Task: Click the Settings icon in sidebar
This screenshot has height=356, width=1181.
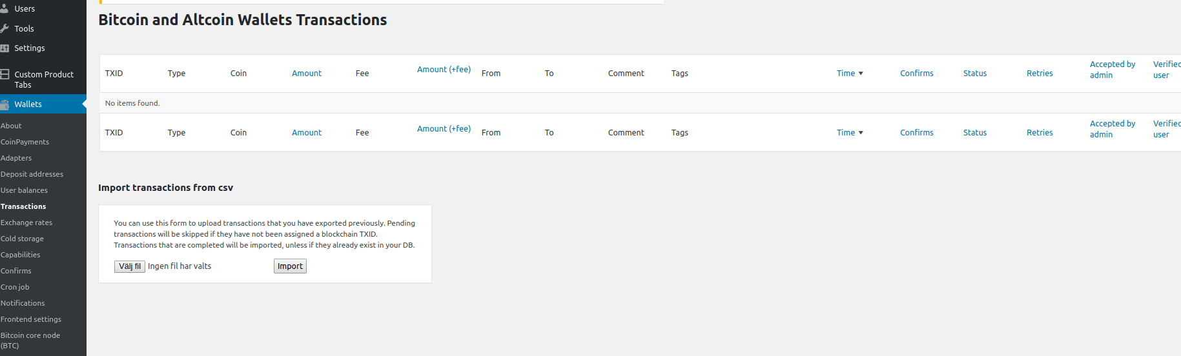Action: pyautogui.click(x=4, y=48)
